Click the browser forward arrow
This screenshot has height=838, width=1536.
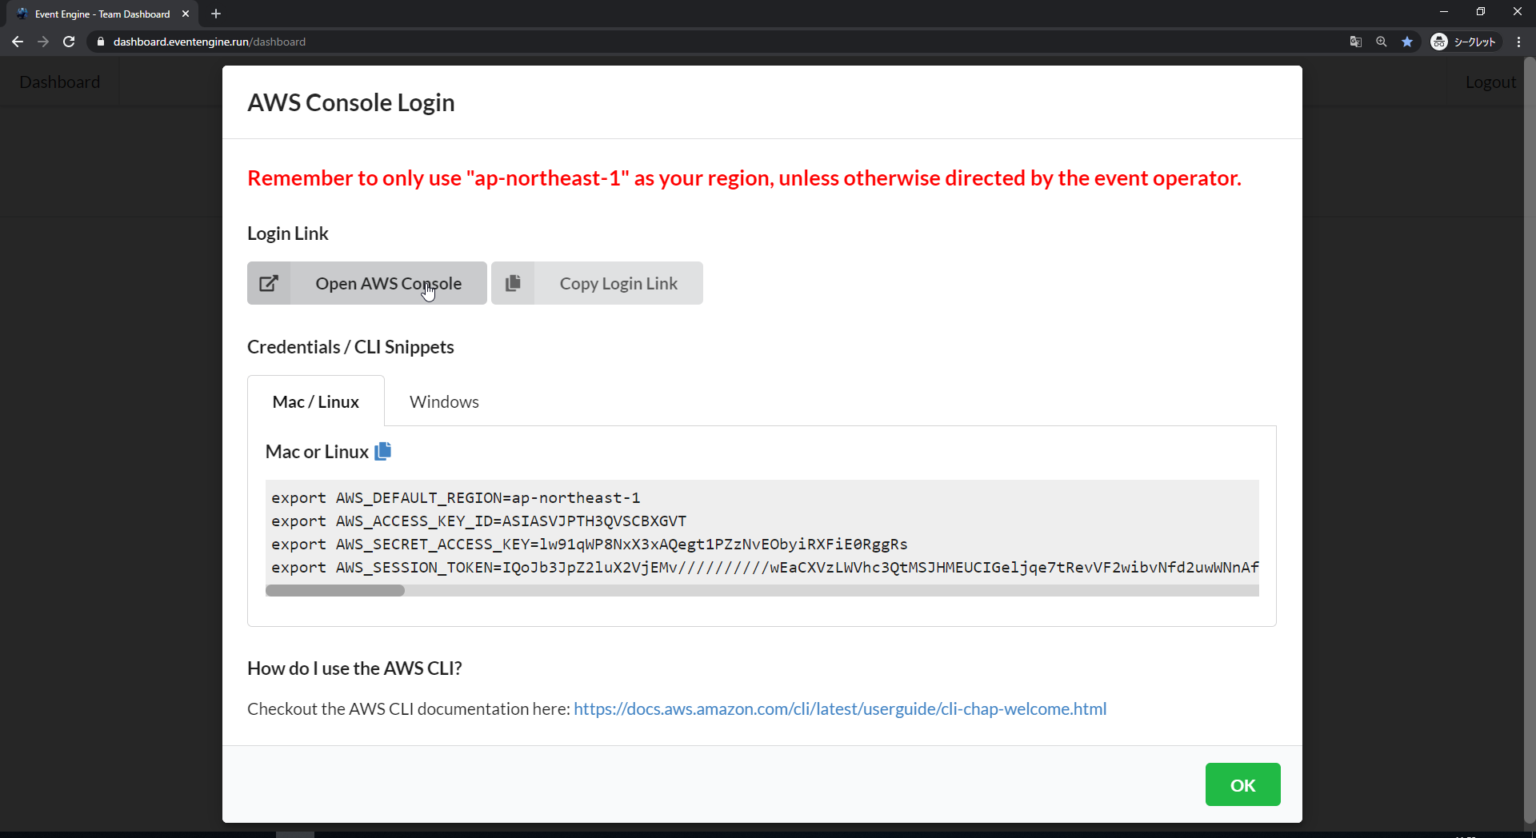(x=43, y=42)
